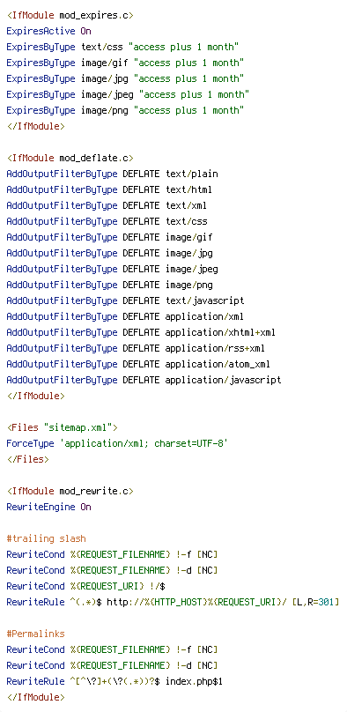Click the closing </Files> tag
The width and height of the screenshot is (347, 712).
click(27, 459)
